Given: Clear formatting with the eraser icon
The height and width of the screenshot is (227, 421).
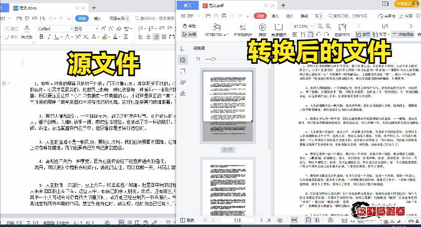Looking at the screenshot, I should 118,28.
